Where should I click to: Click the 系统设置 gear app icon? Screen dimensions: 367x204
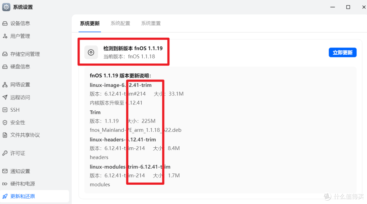[x=6, y=7]
